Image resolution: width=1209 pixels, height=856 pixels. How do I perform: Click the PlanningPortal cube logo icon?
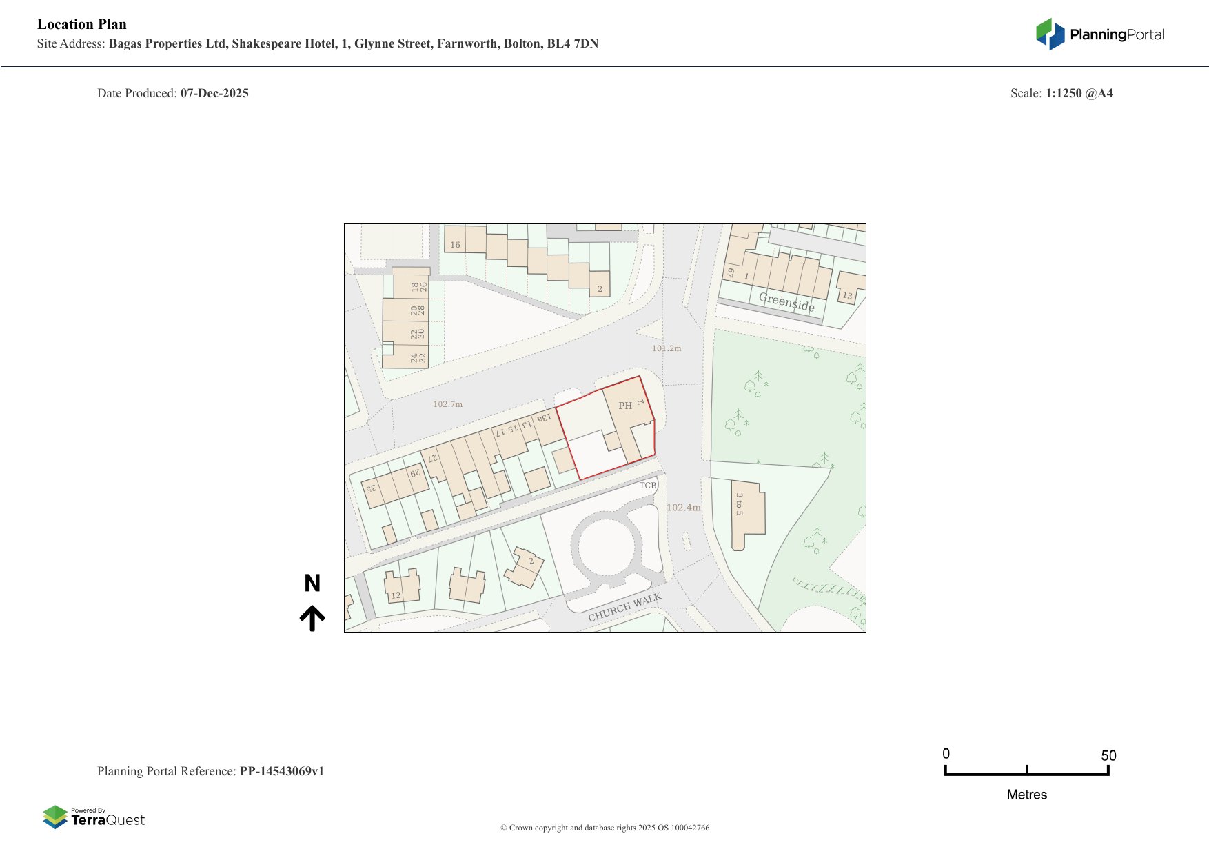pyautogui.click(x=1050, y=34)
